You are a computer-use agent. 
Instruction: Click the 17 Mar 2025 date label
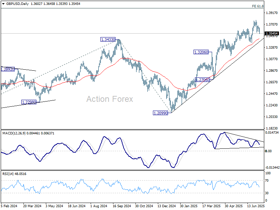(x=211, y=206)
